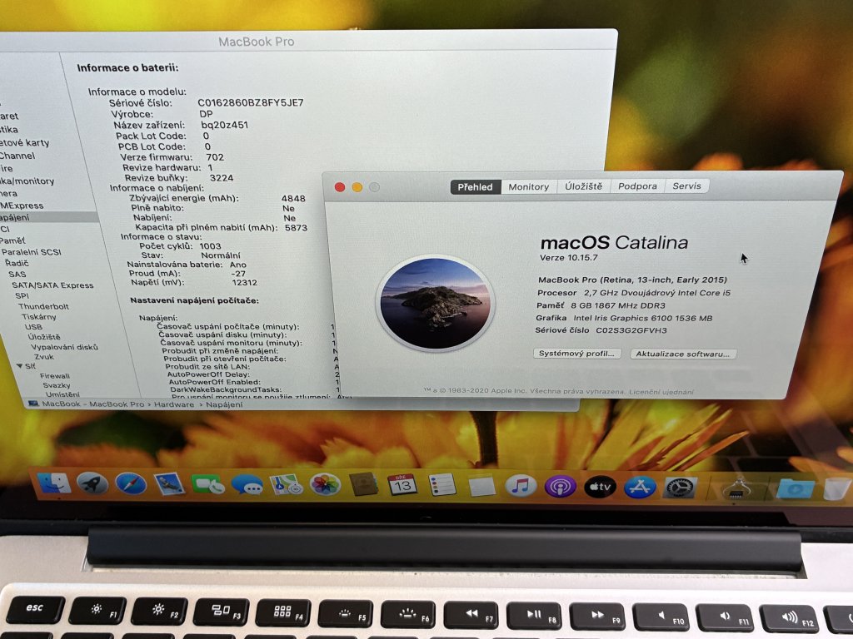This screenshot has height=639, width=853.
Task: Open the Servis tab
Action: click(687, 186)
